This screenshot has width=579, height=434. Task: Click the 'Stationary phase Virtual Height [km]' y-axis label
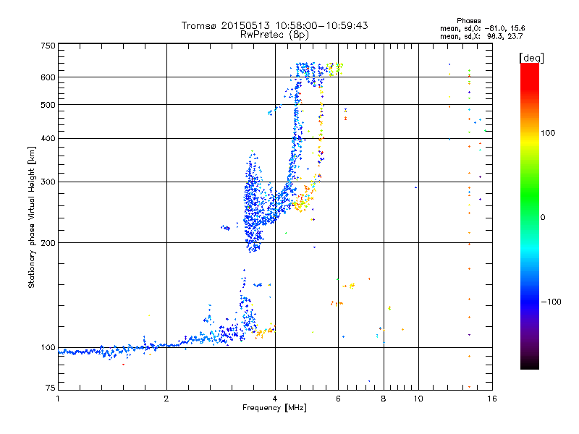point(32,217)
